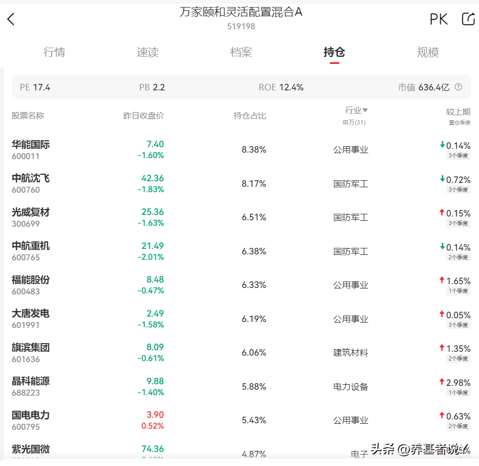Expand the 行业 filter dropdown arrow

[365, 110]
